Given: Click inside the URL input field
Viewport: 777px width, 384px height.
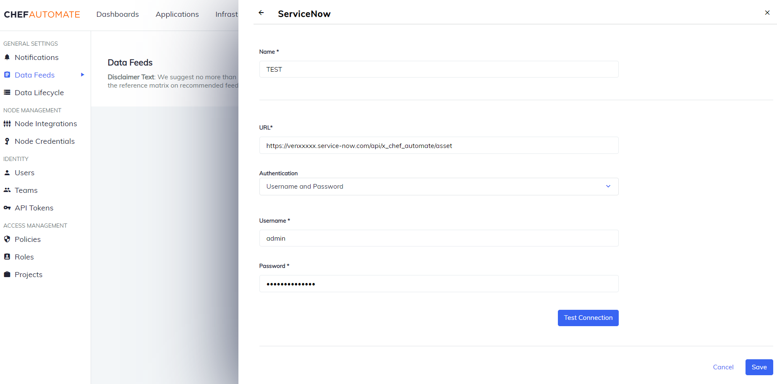Looking at the screenshot, I should pyautogui.click(x=439, y=145).
